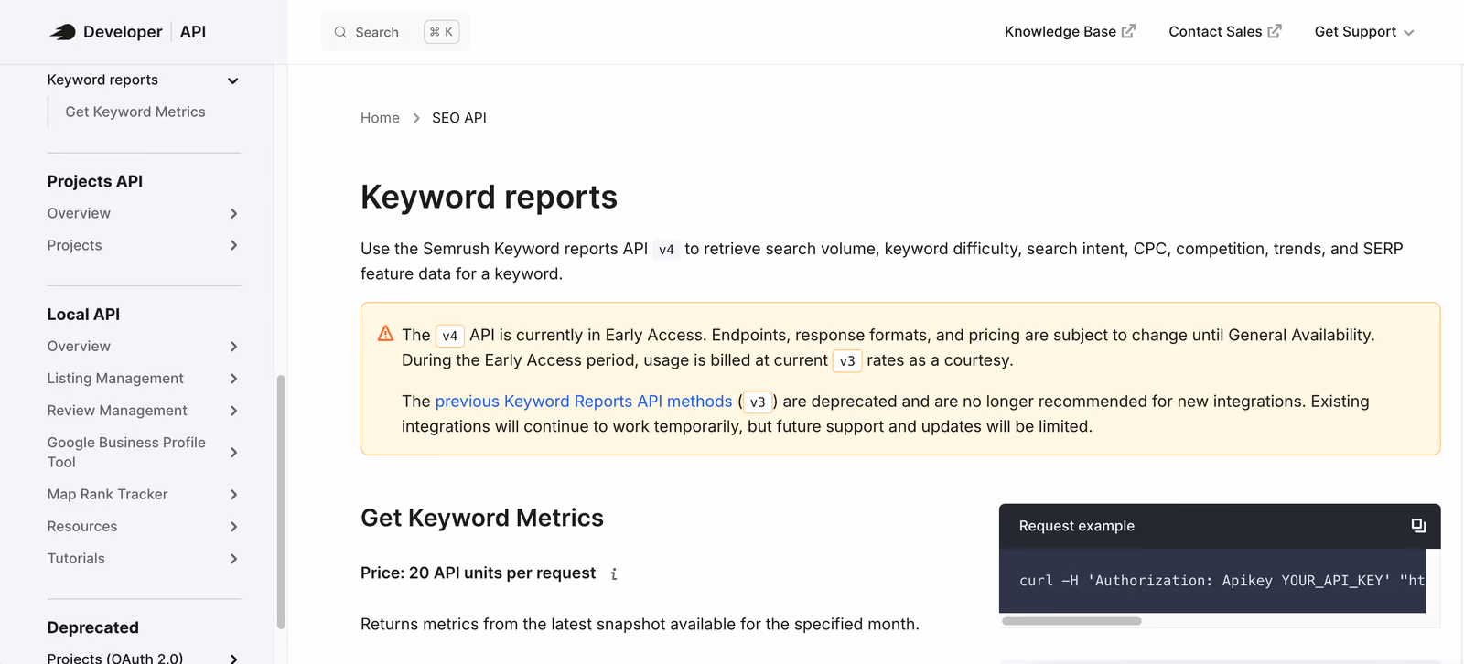Click the Knowledge Base external link icon

point(1129,31)
